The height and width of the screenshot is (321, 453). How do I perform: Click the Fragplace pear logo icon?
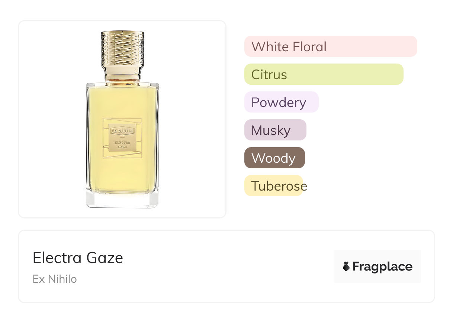(346, 266)
